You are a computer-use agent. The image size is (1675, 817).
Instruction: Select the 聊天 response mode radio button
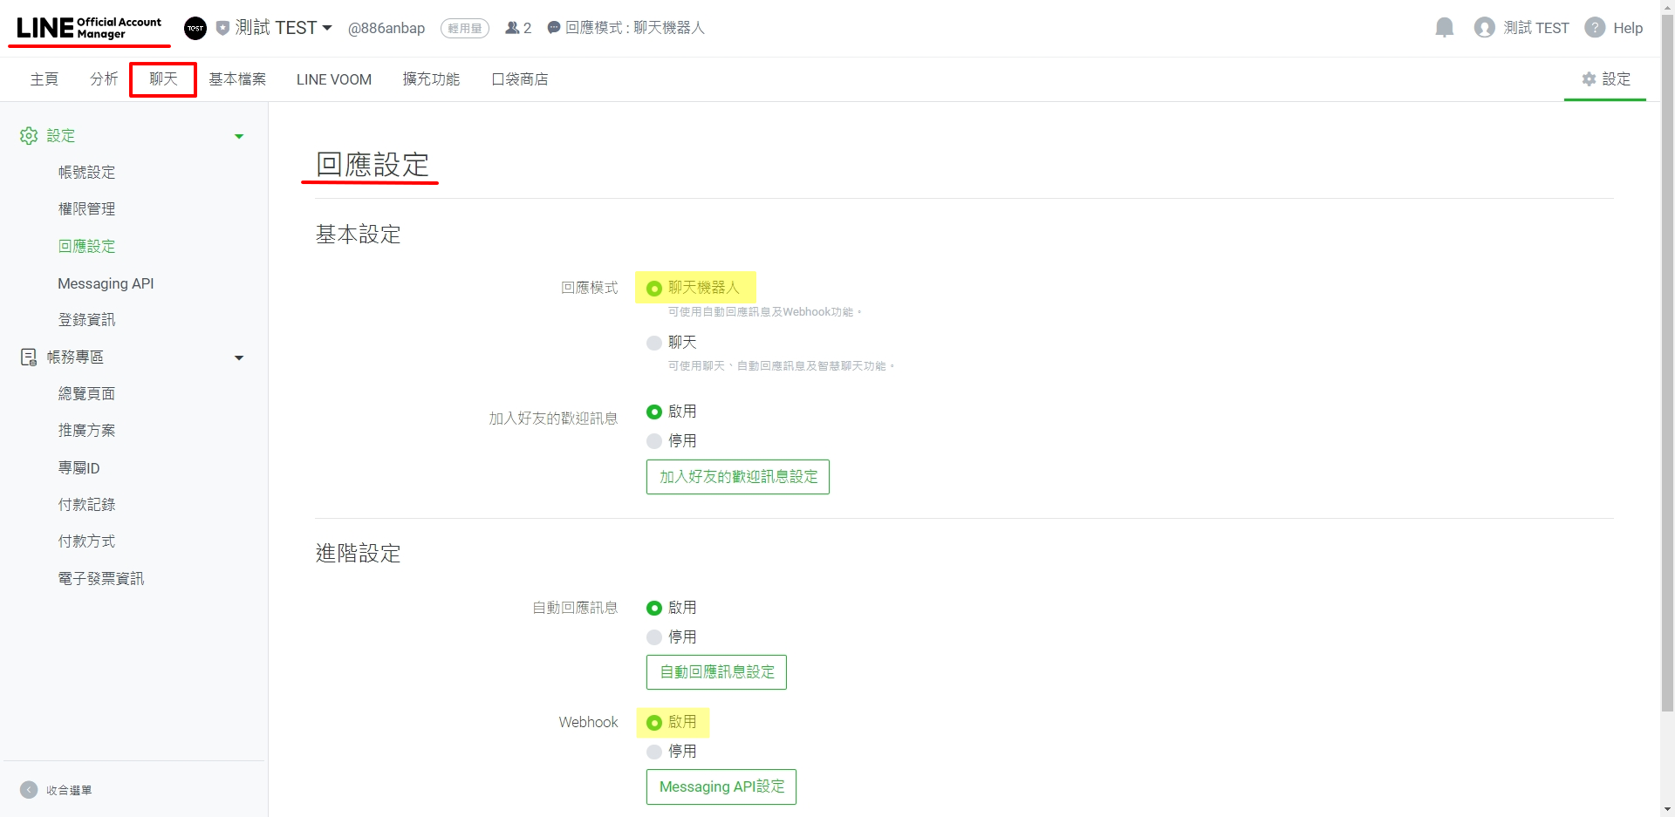pos(654,343)
